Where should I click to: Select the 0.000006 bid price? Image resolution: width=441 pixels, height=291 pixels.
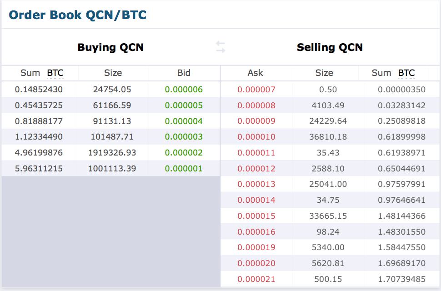coord(184,90)
